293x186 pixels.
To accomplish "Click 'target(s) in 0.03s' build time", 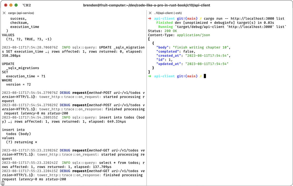I will pos(255,23).
